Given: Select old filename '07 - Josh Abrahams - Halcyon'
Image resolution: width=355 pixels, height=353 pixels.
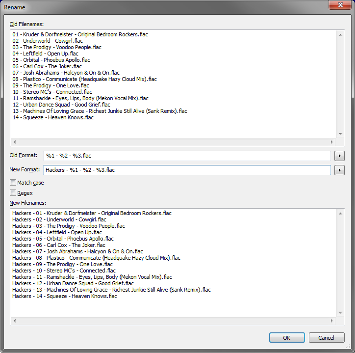Looking at the screenshot, I should click(x=66, y=73).
